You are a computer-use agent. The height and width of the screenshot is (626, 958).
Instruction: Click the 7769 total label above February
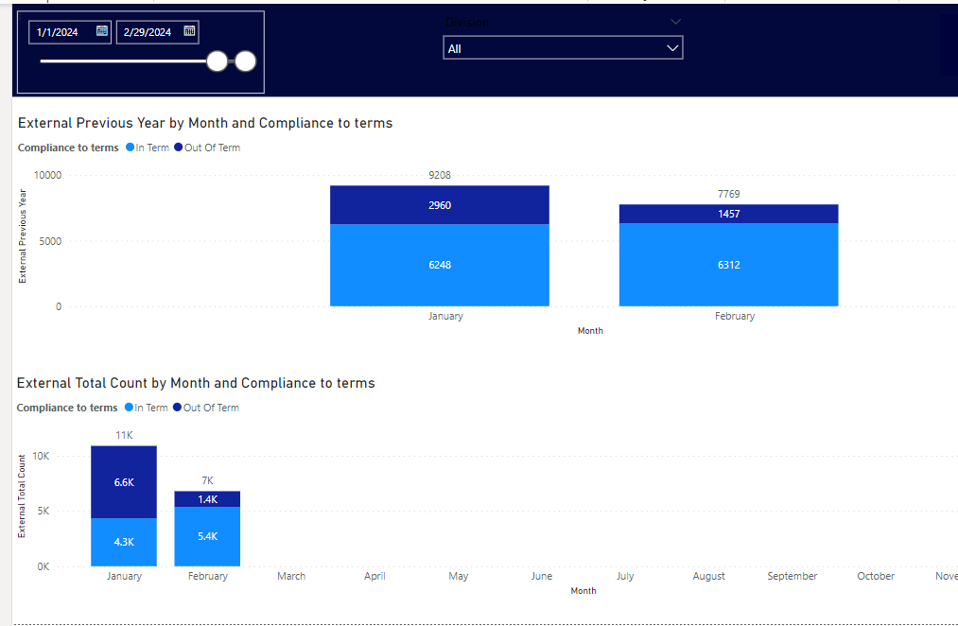coord(729,194)
